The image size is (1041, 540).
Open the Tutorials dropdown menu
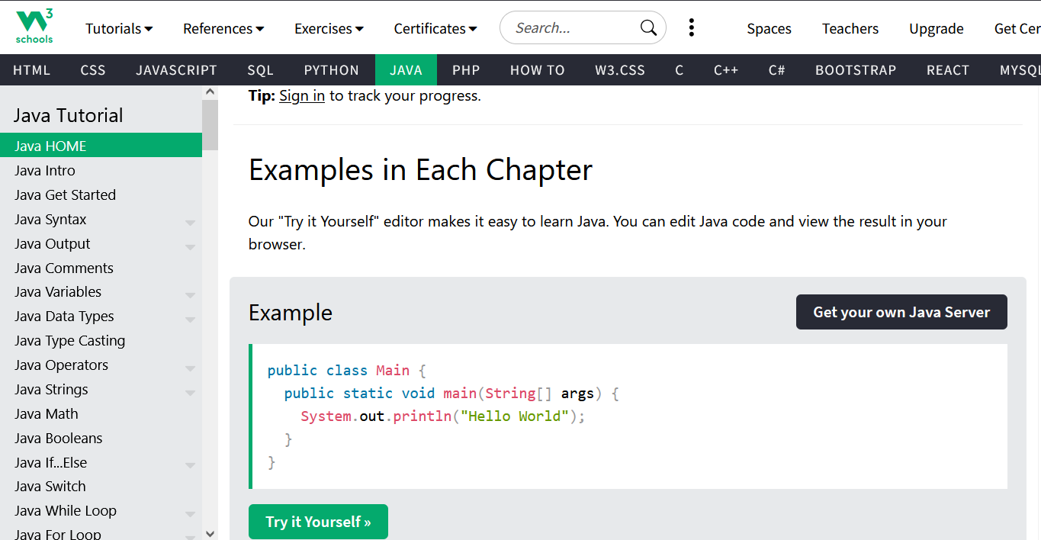click(x=119, y=29)
